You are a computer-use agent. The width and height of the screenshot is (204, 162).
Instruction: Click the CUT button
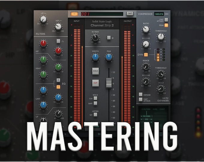coord(95,83)
